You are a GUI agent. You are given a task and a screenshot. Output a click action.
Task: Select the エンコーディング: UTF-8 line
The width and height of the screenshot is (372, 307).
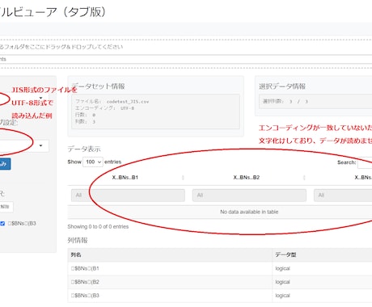tap(104, 108)
